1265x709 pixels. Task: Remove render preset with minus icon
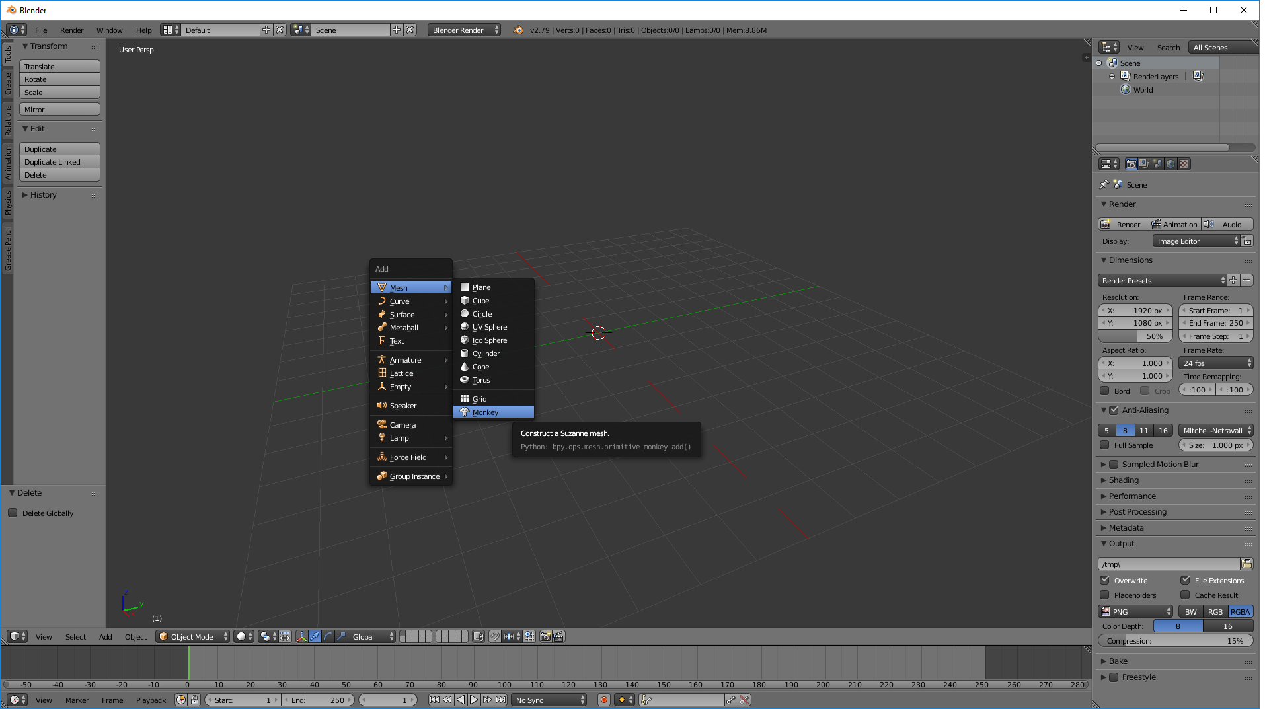point(1246,281)
